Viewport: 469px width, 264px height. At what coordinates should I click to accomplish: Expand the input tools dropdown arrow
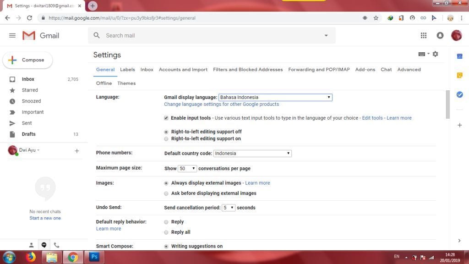428,54
